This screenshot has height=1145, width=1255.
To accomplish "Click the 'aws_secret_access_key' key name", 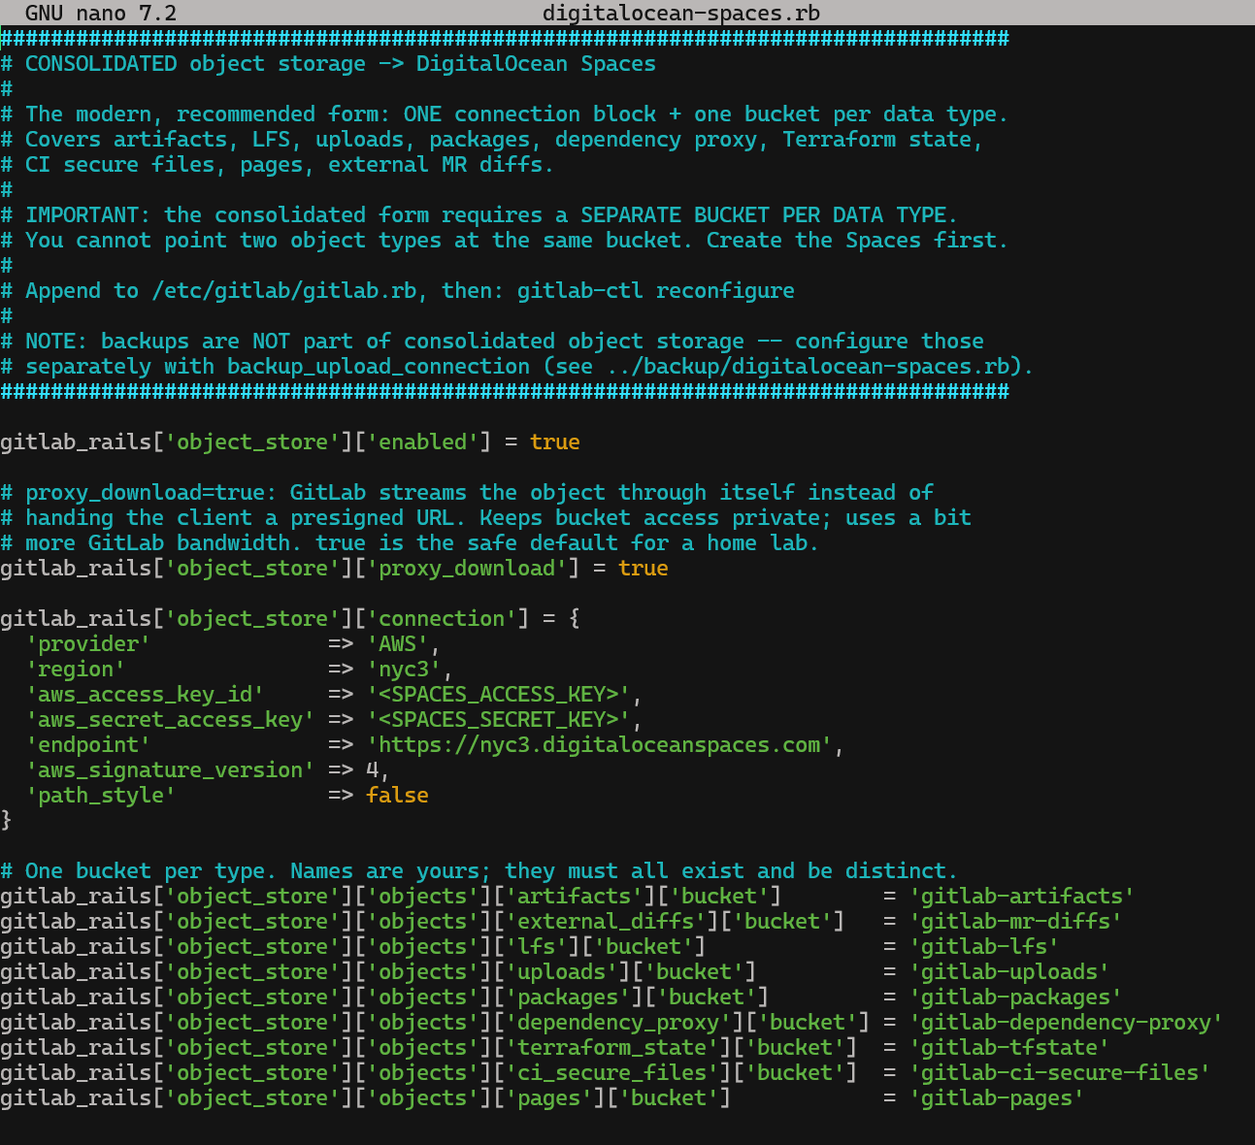I will coord(170,720).
